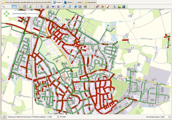This screenshot has width=172, height=120.
Task: Switch to the Objekte tab
Action: (x=68, y=2)
